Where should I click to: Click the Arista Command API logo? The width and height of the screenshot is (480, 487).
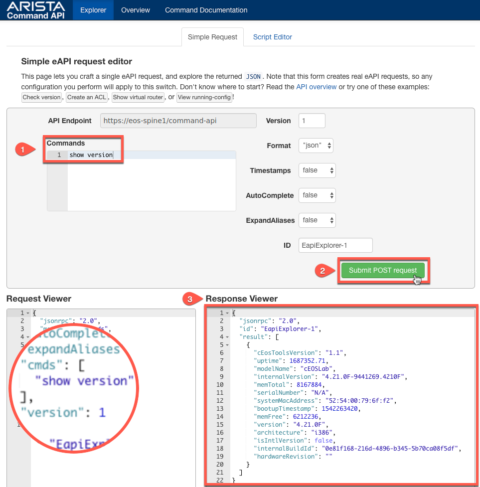click(36, 10)
